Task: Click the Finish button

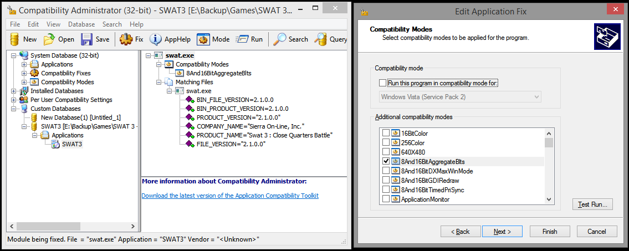Action: [550, 232]
